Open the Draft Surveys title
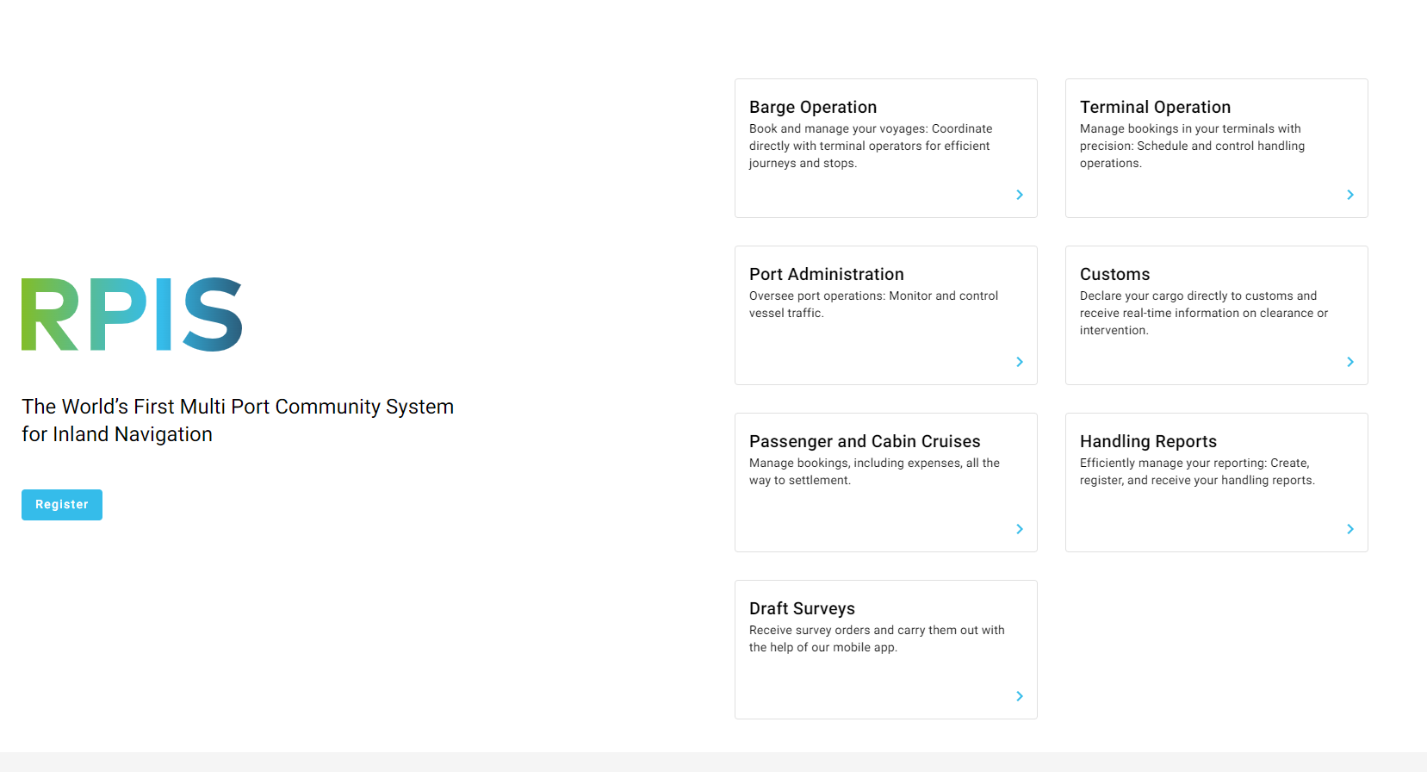1427x772 pixels. tap(802, 608)
